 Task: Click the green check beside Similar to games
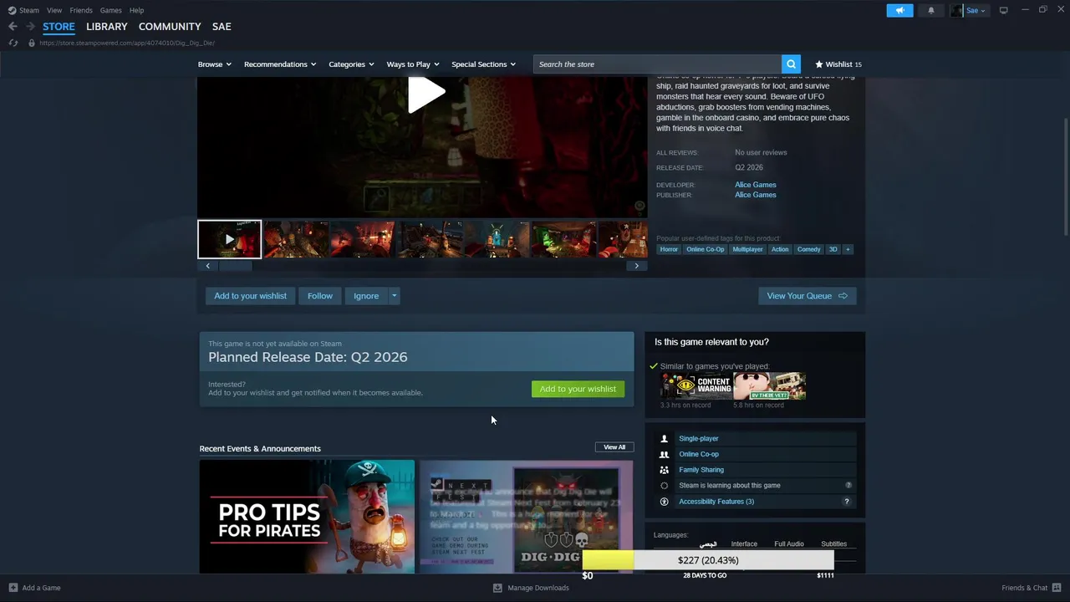654,366
